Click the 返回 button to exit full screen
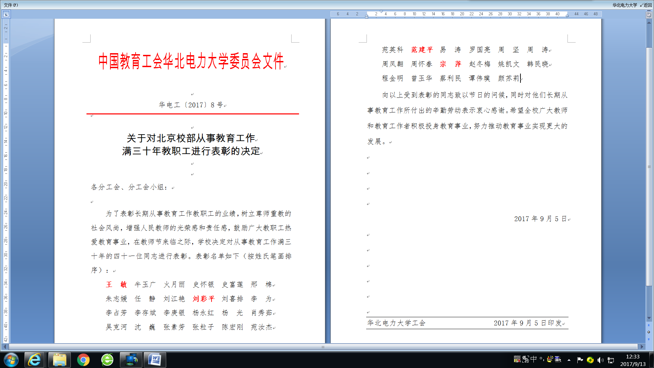This screenshot has height=368, width=654. pyautogui.click(x=646, y=5)
